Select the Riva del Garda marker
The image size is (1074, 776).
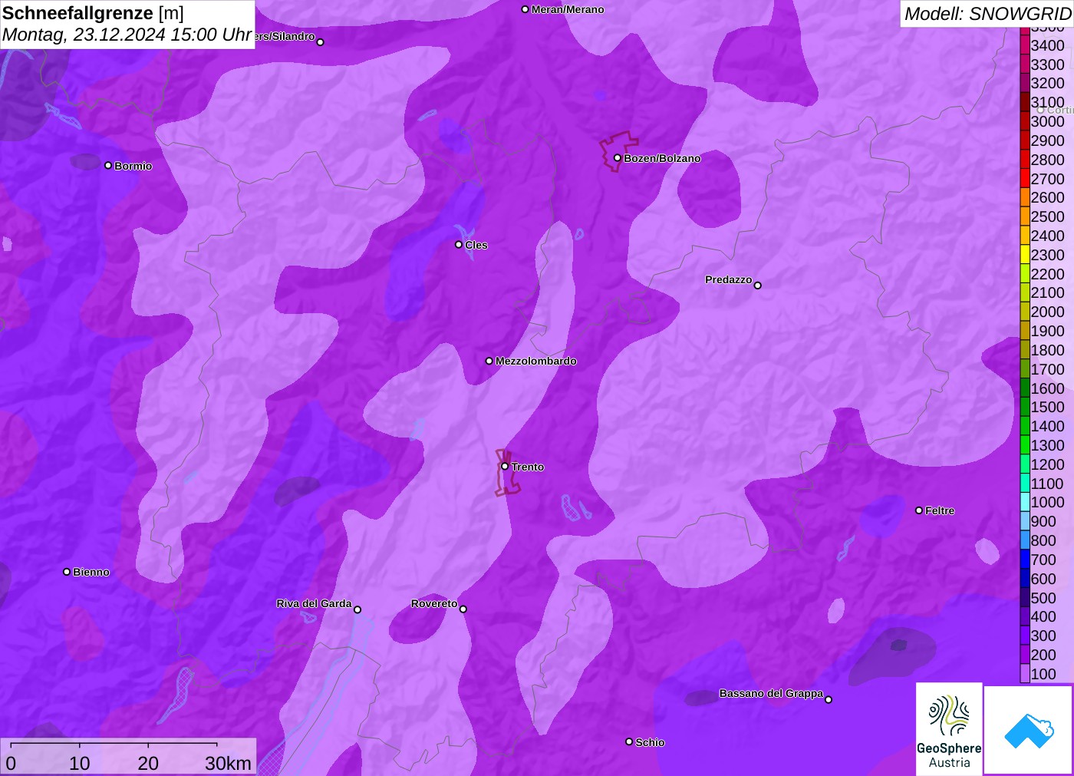coord(357,609)
